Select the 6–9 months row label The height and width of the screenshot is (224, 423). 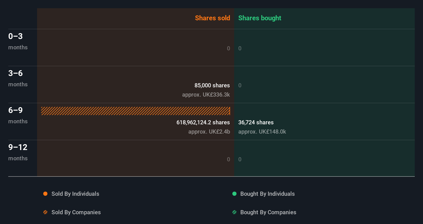18,115
